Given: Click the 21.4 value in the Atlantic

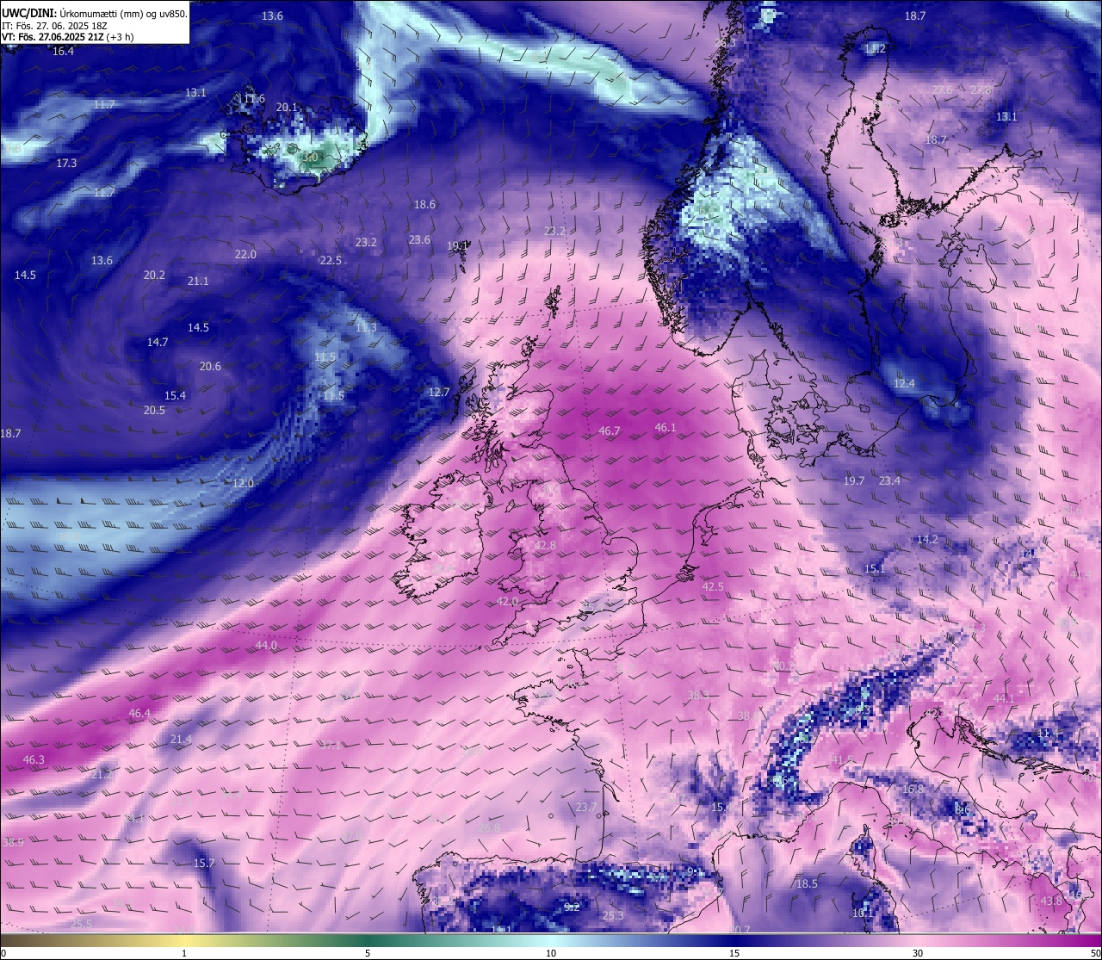Looking at the screenshot, I should tap(181, 740).
